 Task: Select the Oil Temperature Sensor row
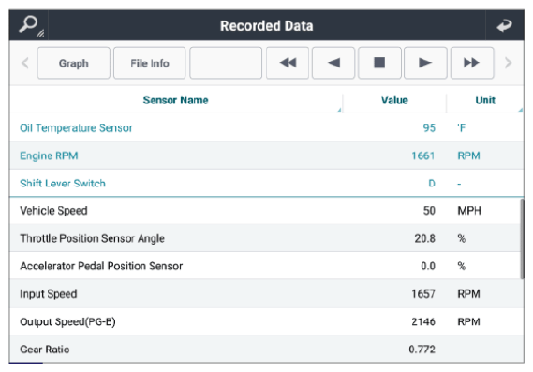266,127
